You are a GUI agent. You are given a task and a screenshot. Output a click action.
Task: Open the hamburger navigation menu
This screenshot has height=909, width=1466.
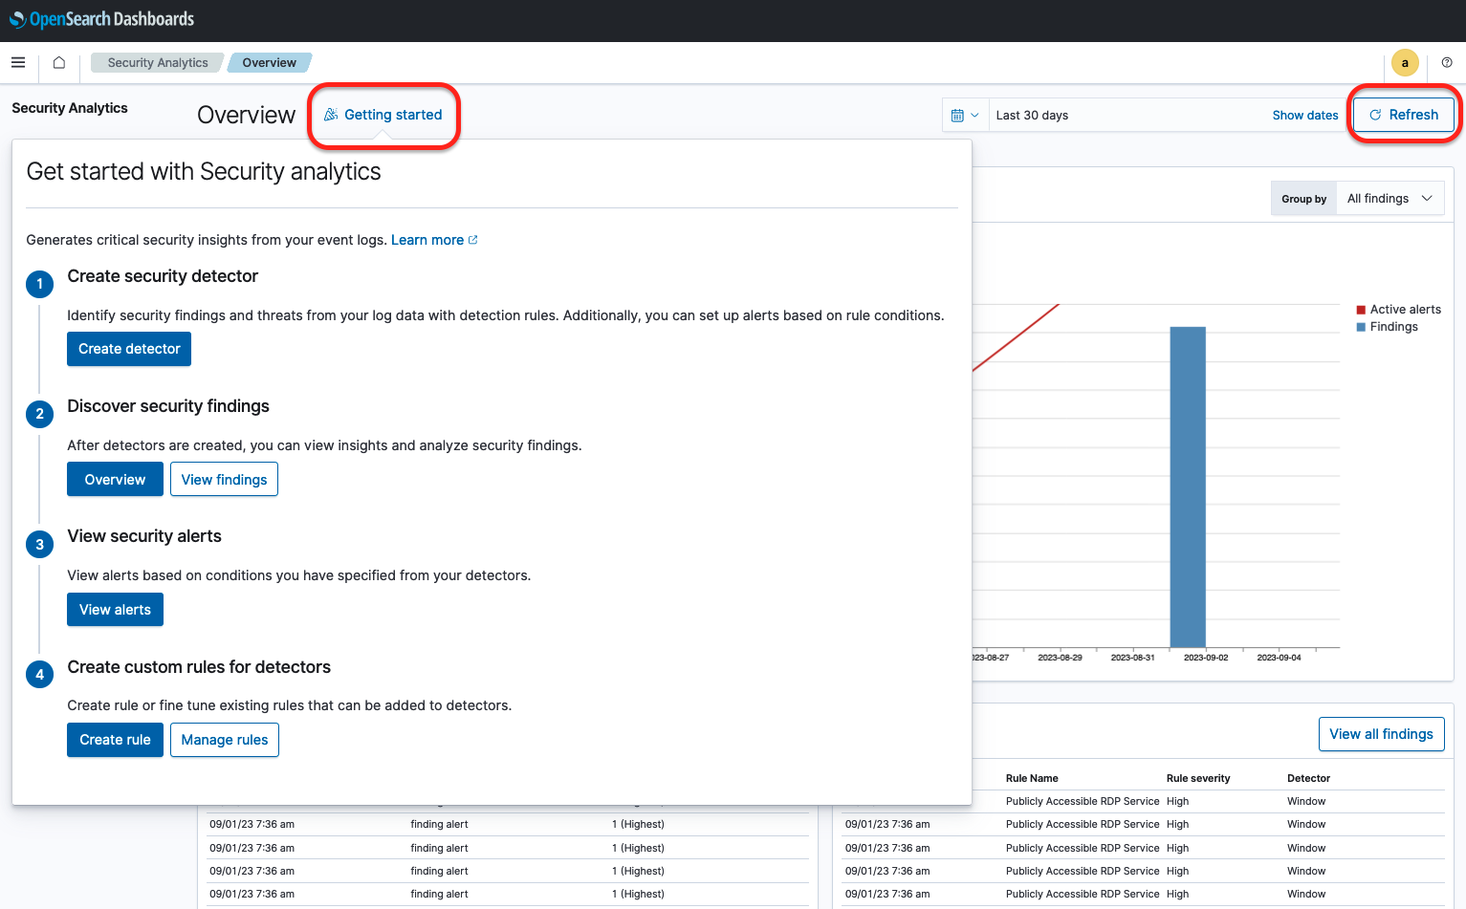(x=17, y=62)
